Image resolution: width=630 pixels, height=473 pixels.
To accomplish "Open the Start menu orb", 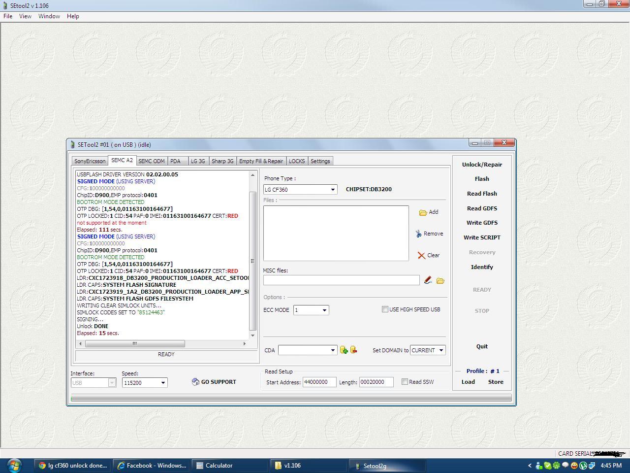I will click(x=14, y=465).
